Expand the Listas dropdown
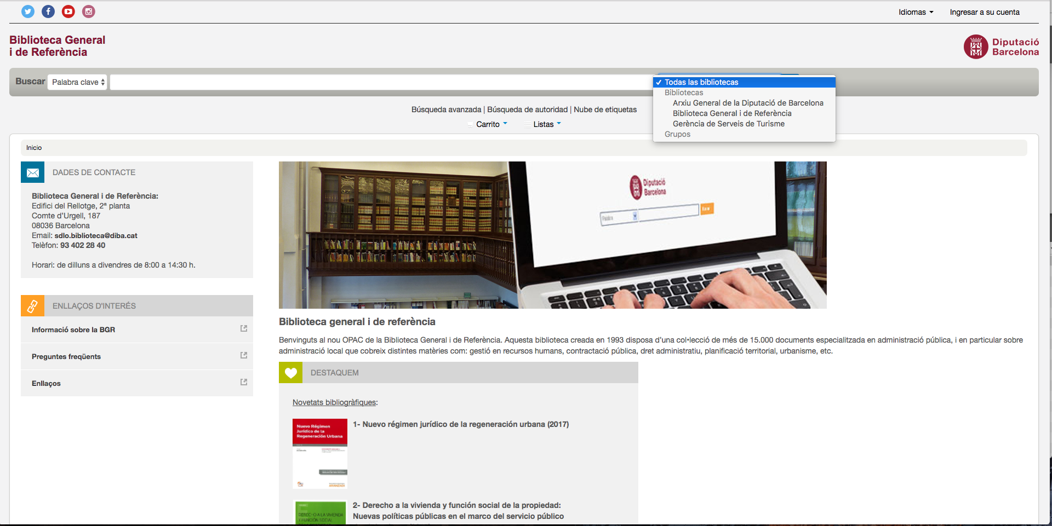The width and height of the screenshot is (1052, 526). (547, 124)
